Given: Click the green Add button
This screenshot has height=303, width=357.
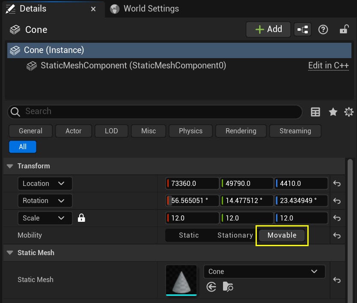Looking at the screenshot, I should pos(268,29).
